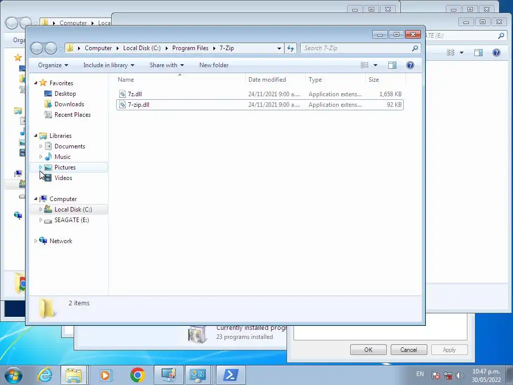Select Music library in navigation pane

[62, 157]
